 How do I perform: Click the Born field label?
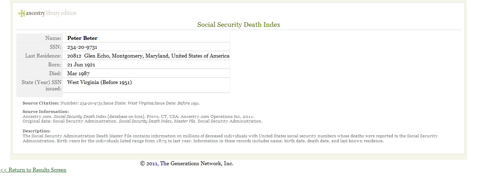(x=55, y=65)
